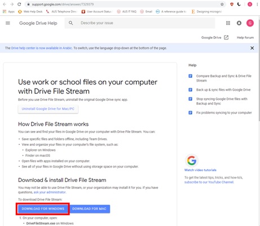Image resolution: width=260 pixels, height=226 pixels.
Task: Open the Chrome profile avatar in toolbar
Action: click(250, 4)
